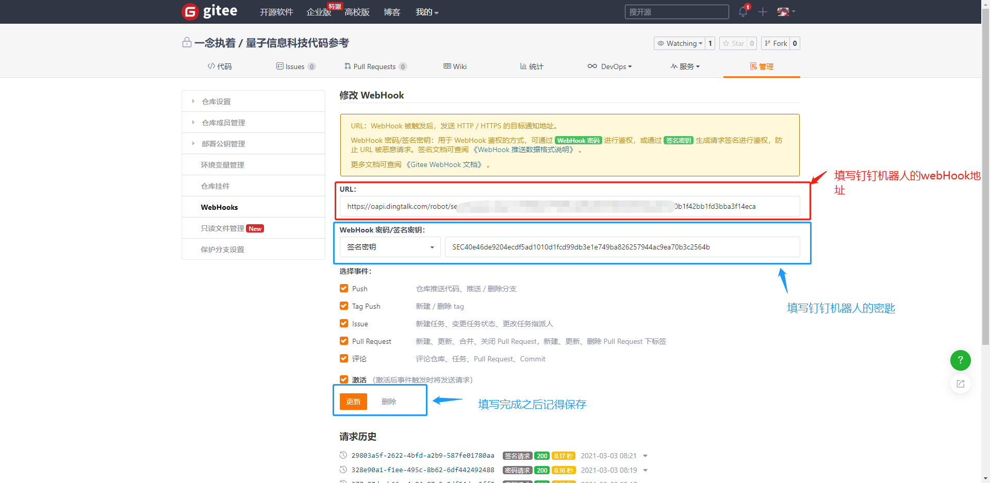
Task: Open the 服务 dropdown menu
Action: [685, 66]
